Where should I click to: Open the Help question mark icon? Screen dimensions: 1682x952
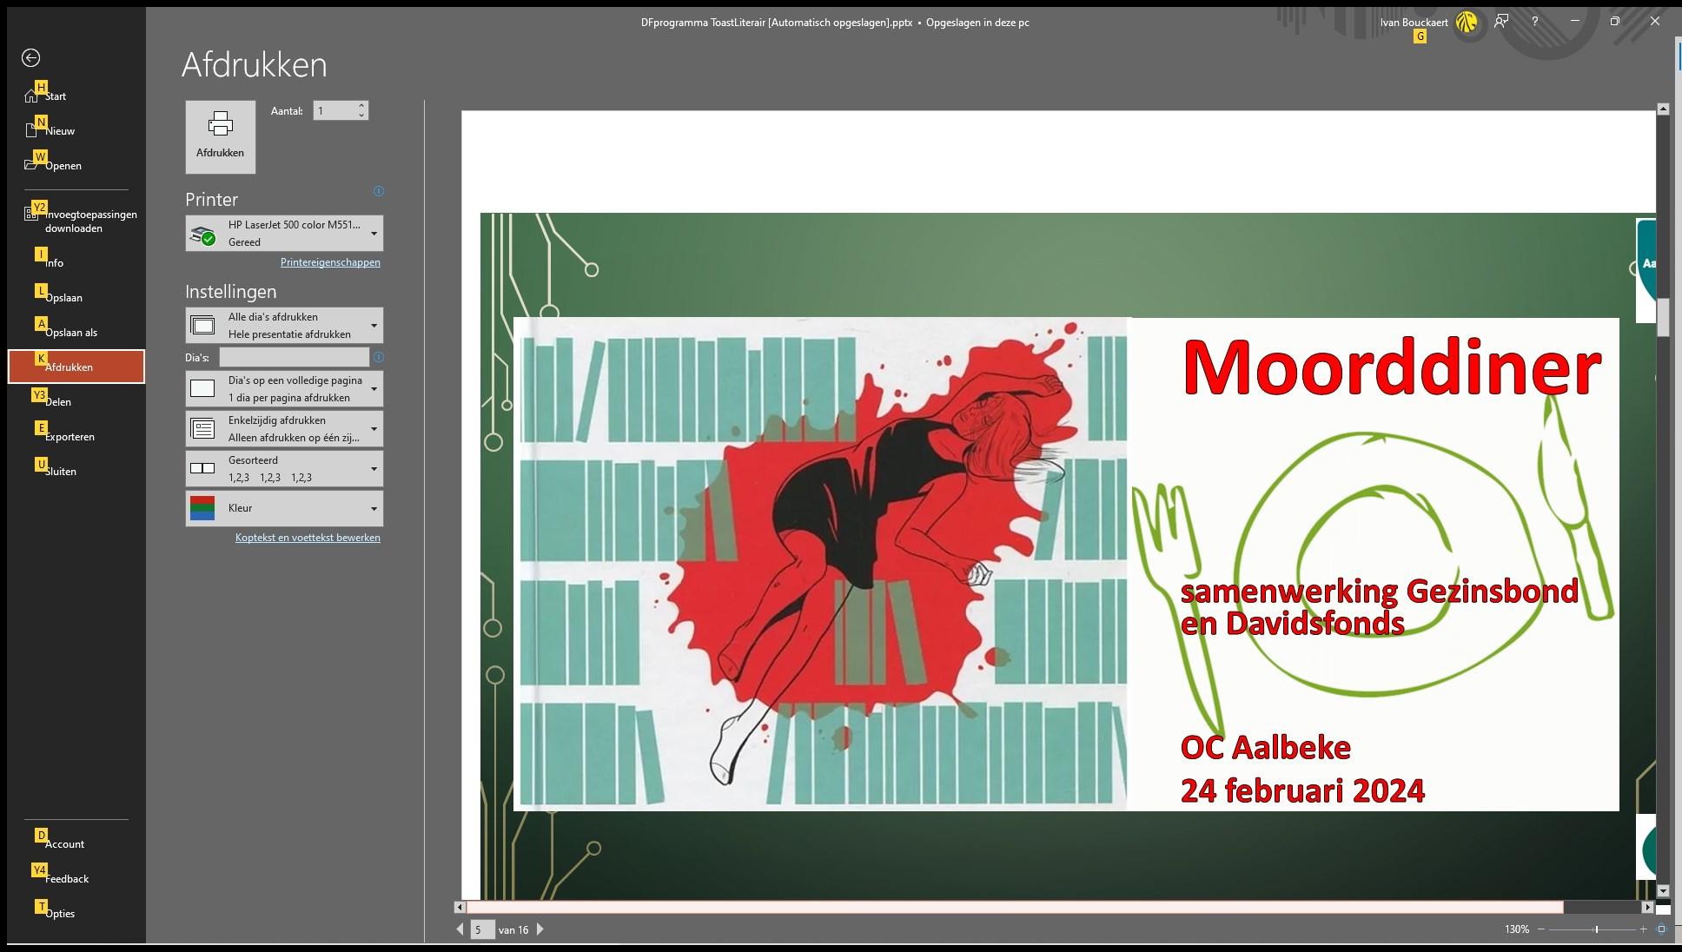1535,22
